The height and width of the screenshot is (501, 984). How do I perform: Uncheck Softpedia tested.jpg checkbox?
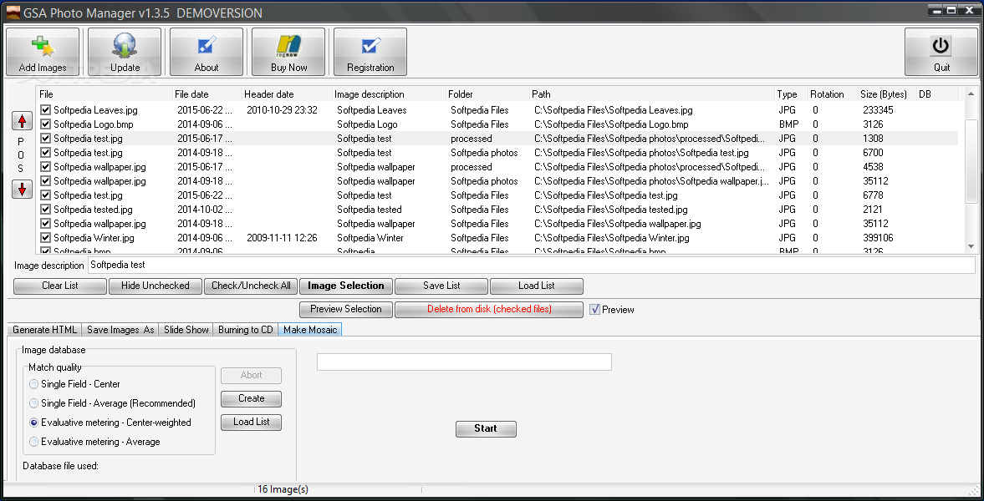45,210
